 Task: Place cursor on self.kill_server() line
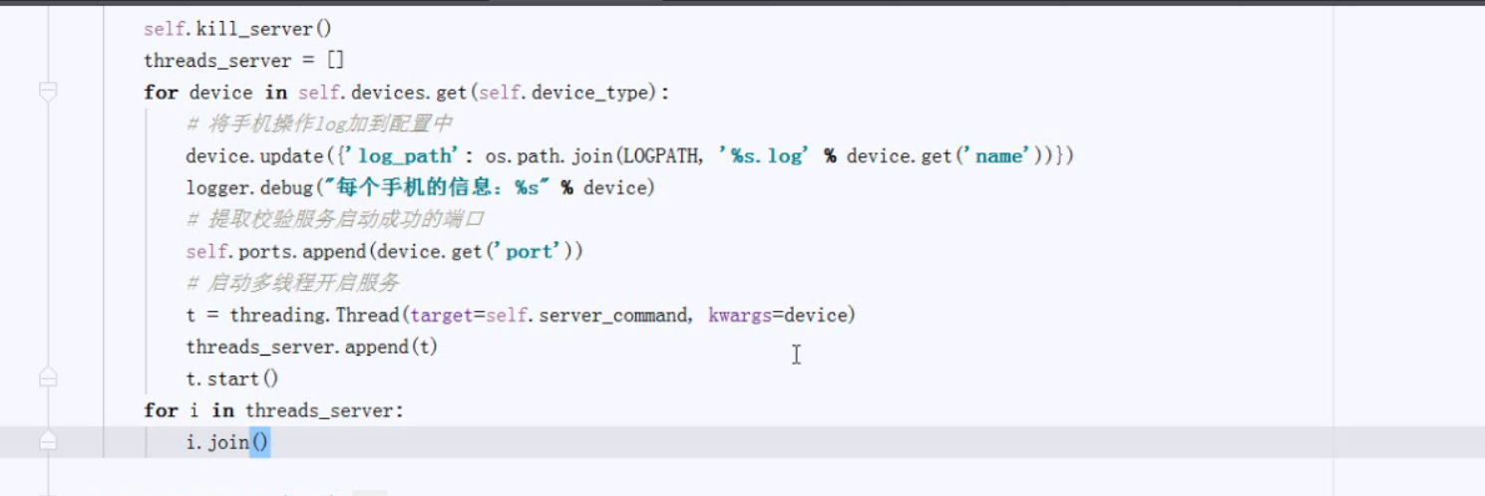click(x=237, y=29)
